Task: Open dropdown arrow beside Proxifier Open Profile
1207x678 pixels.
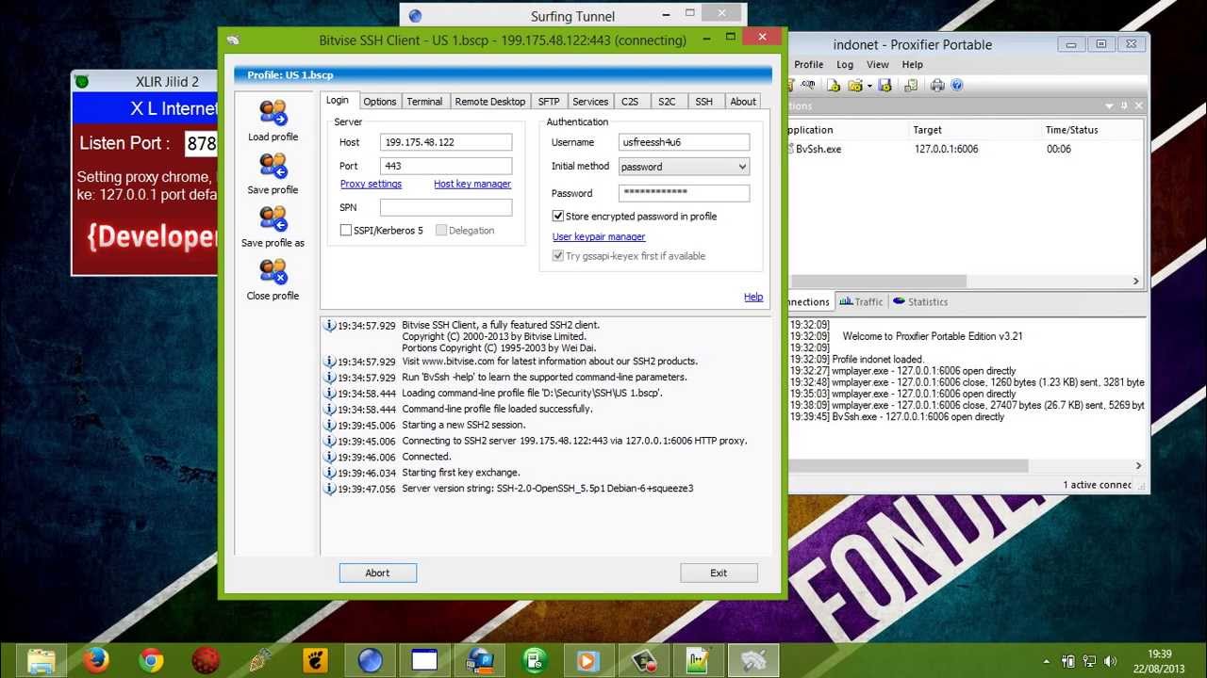Action: pyautogui.click(x=869, y=86)
